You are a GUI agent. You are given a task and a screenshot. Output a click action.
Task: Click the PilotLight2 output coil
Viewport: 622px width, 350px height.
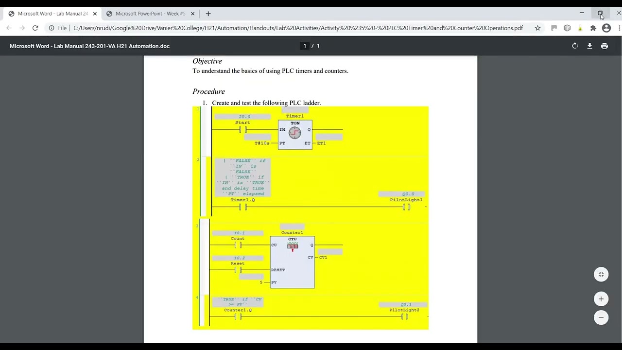pyautogui.click(x=404, y=316)
